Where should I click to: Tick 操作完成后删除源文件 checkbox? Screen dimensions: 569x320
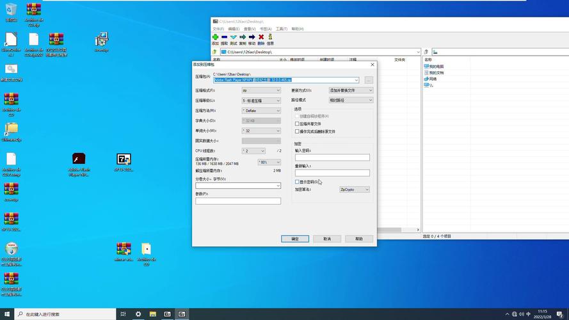[297, 131]
